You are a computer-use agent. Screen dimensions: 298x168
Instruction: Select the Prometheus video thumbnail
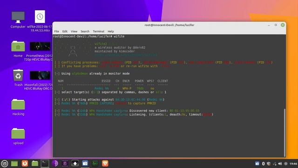pos(40,47)
